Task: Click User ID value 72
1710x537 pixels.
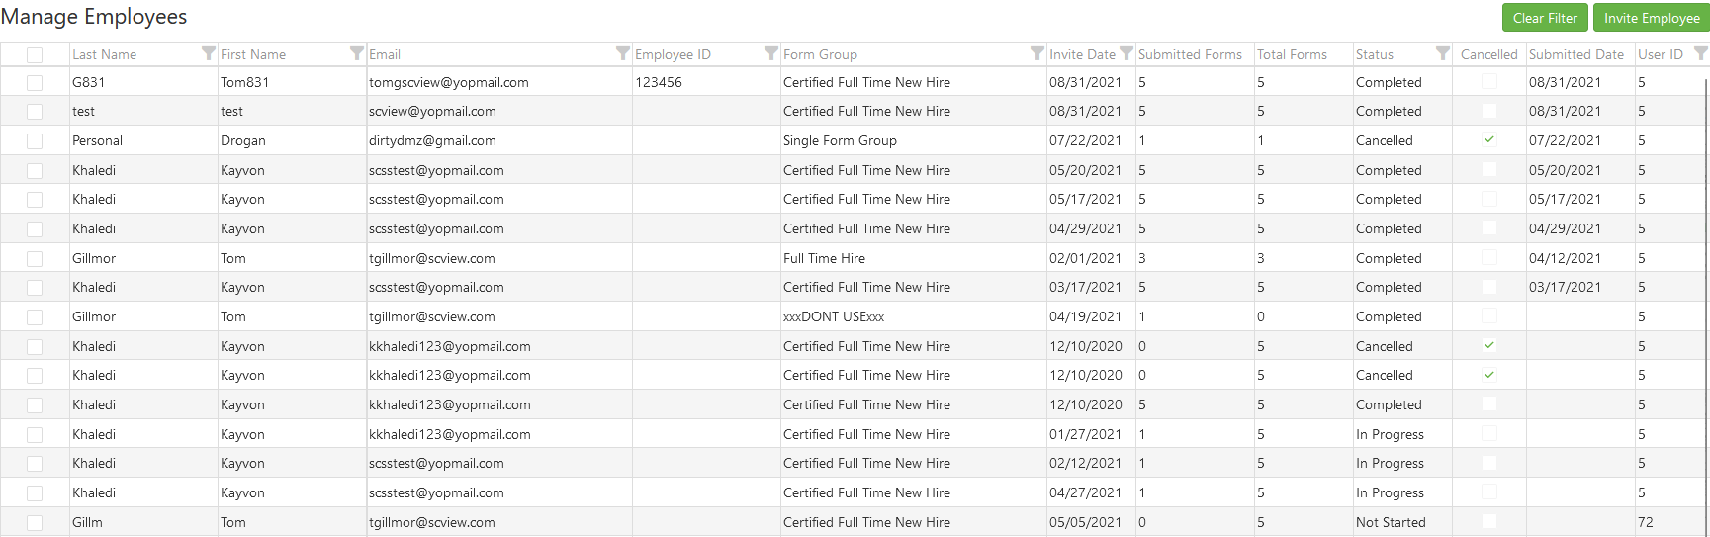Action: [1645, 522]
